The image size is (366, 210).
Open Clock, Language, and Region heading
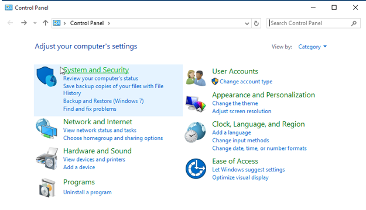[258, 124]
